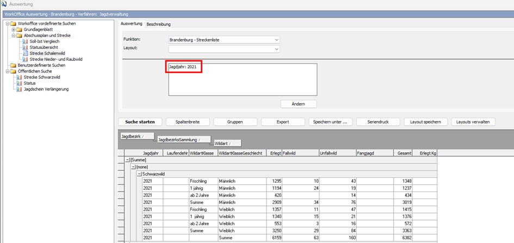Open the Status report icon
The image size is (514, 243).
(19, 83)
